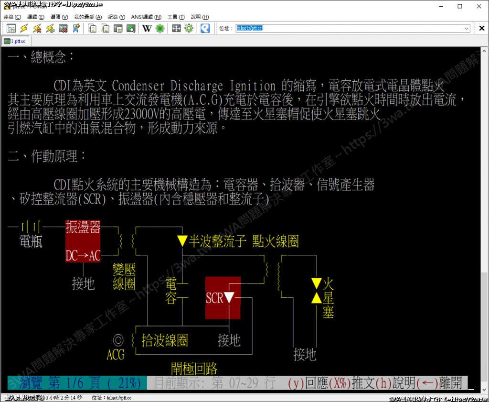Open settings with the green gear icon
The image size is (489, 402).
click(x=189, y=29)
